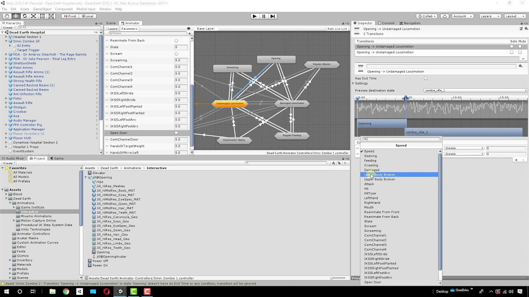Screen dimensions: 529x297
Task: Open Inspector preset selector icon
Action: [x=521, y=29]
